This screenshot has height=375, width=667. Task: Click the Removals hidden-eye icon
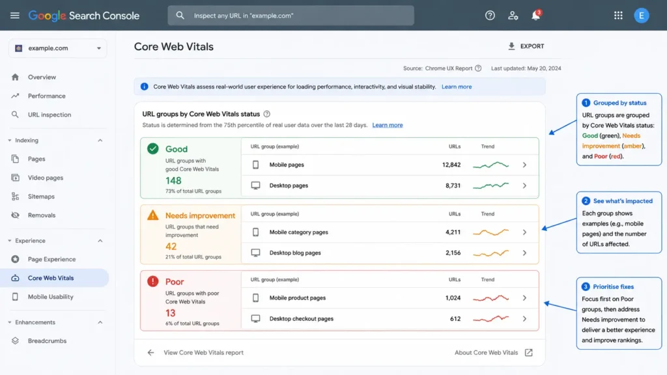pos(16,215)
